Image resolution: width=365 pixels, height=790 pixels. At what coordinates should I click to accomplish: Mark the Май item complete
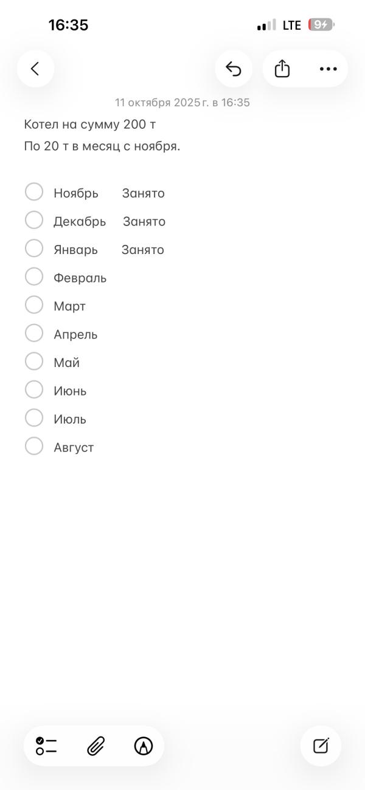coord(34,362)
